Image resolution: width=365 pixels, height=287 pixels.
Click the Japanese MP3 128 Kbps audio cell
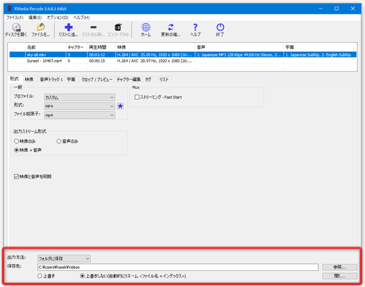pyautogui.click(x=239, y=55)
